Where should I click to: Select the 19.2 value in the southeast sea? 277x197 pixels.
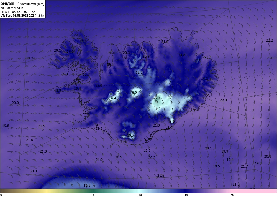click(229, 144)
